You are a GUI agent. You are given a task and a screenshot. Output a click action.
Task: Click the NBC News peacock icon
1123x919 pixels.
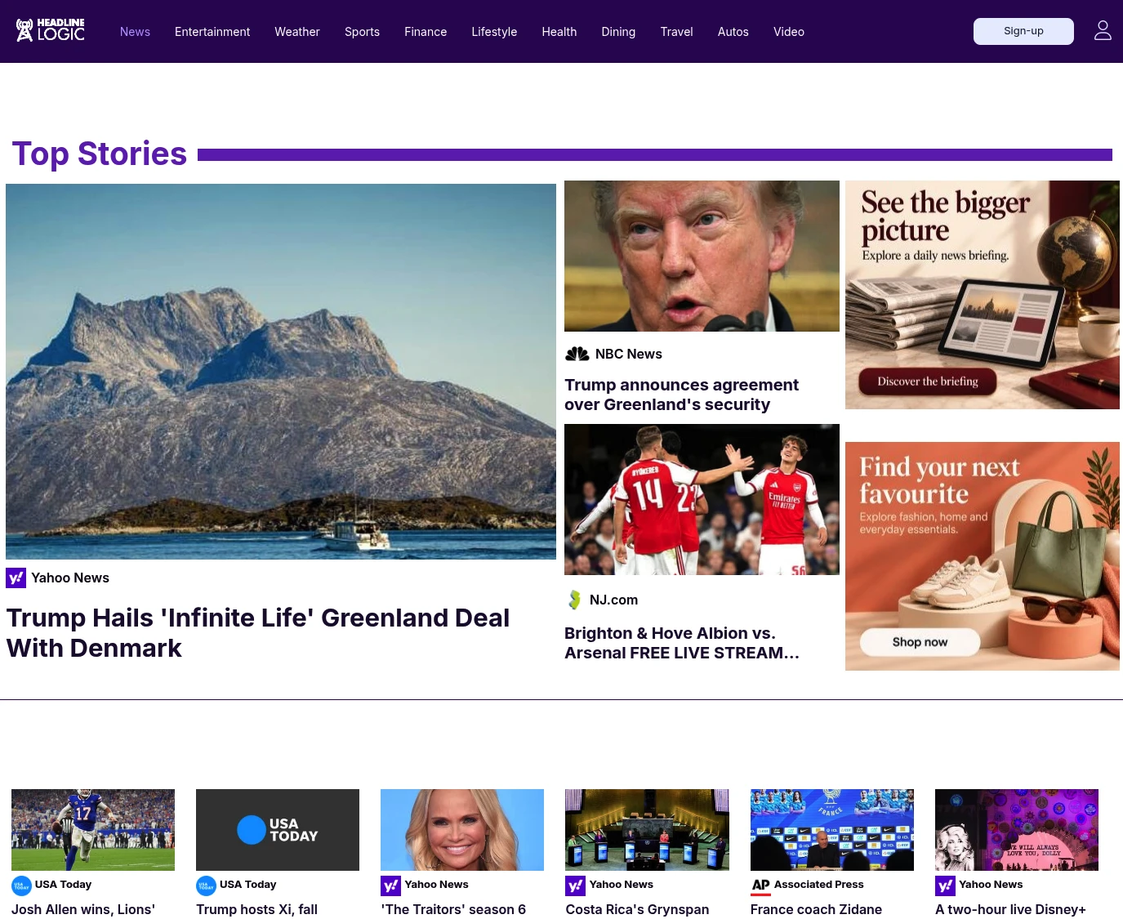577,354
